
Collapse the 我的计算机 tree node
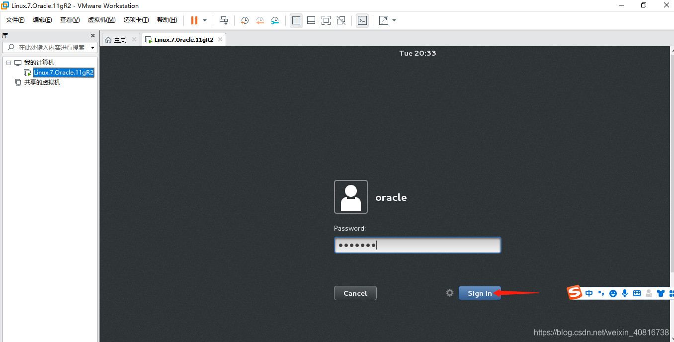coord(8,63)
